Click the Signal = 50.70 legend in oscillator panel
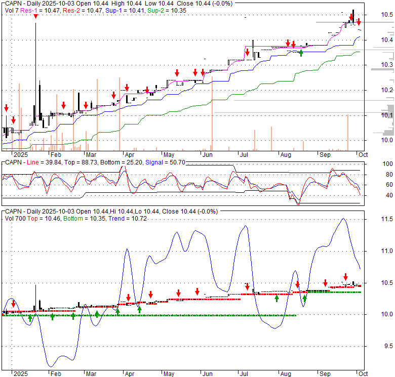Image resolution: width=395 pixels, height=377 pixels. click(163, 162)
